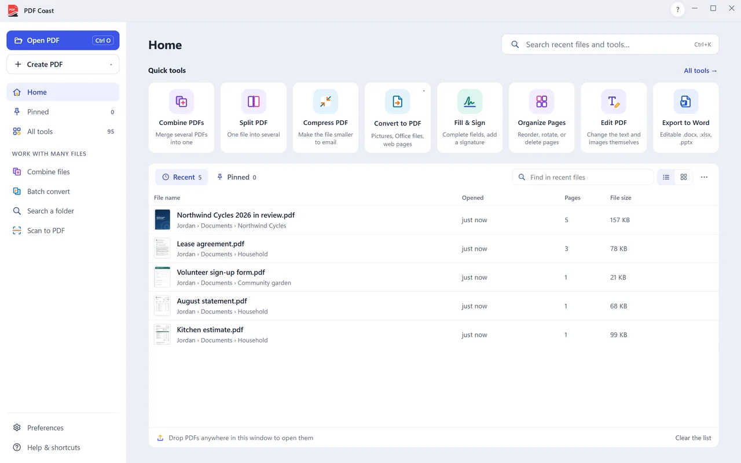The width and height of the screenshot is (741, 463).
Task: Open Preferences from the sidebar
Action: pos(63,428)
